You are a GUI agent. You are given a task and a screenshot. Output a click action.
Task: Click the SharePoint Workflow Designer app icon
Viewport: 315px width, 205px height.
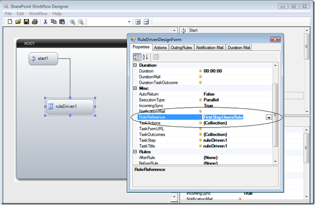(6, 6)
